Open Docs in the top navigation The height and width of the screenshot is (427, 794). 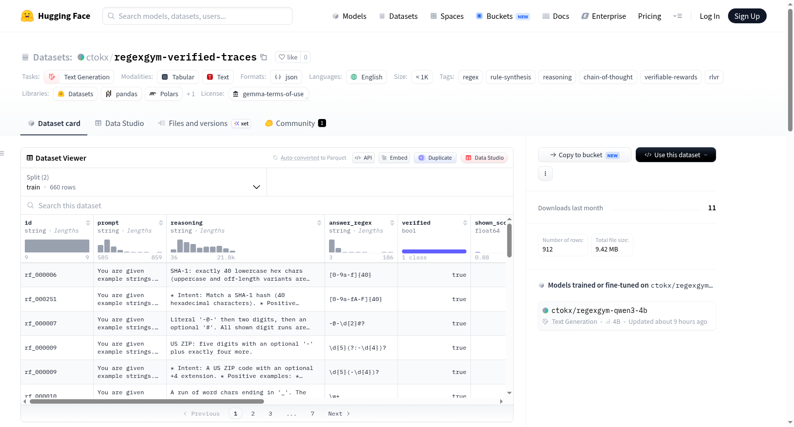point(556,16)
